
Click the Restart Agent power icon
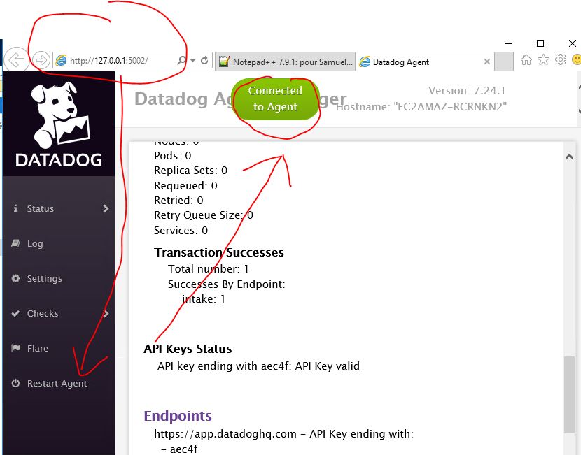[15, 384]
